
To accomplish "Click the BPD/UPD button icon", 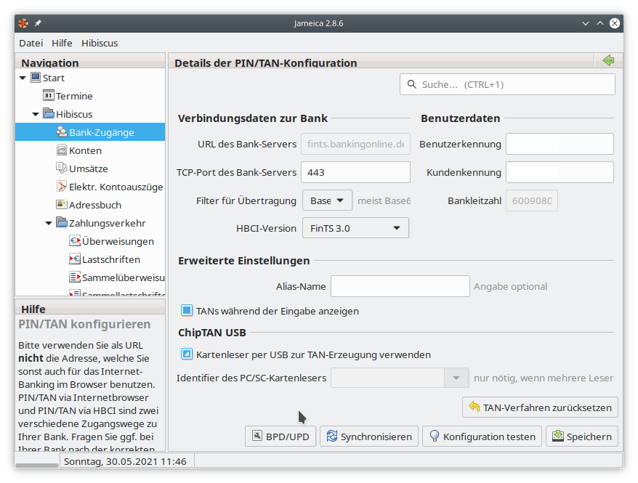I will coord(257,436).
